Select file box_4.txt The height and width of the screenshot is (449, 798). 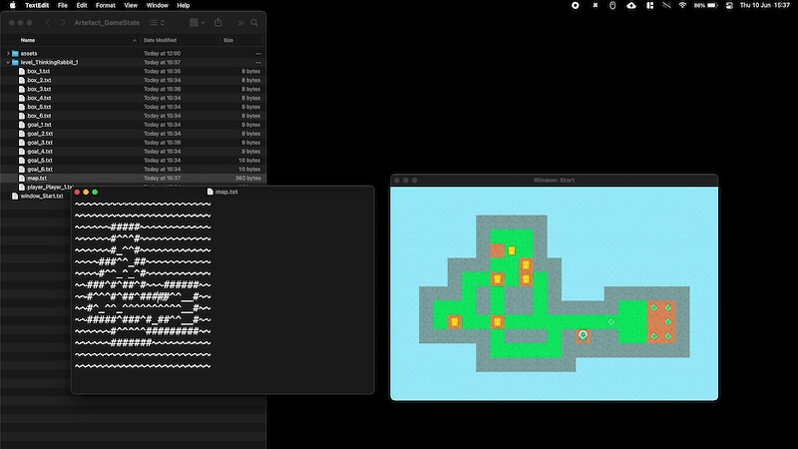[x=39, y=98]
